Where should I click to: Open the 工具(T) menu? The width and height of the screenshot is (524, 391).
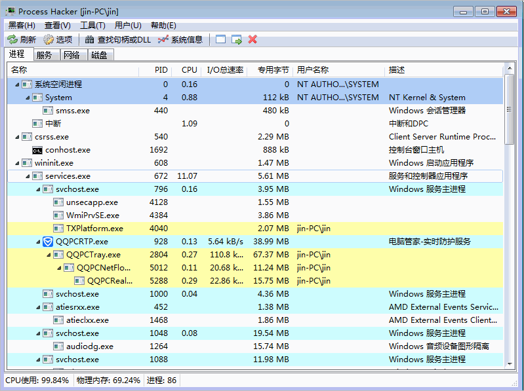[92, 26]
